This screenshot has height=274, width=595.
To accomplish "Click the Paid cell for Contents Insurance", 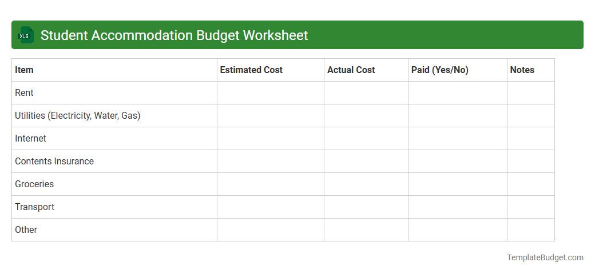I will 458,161.
